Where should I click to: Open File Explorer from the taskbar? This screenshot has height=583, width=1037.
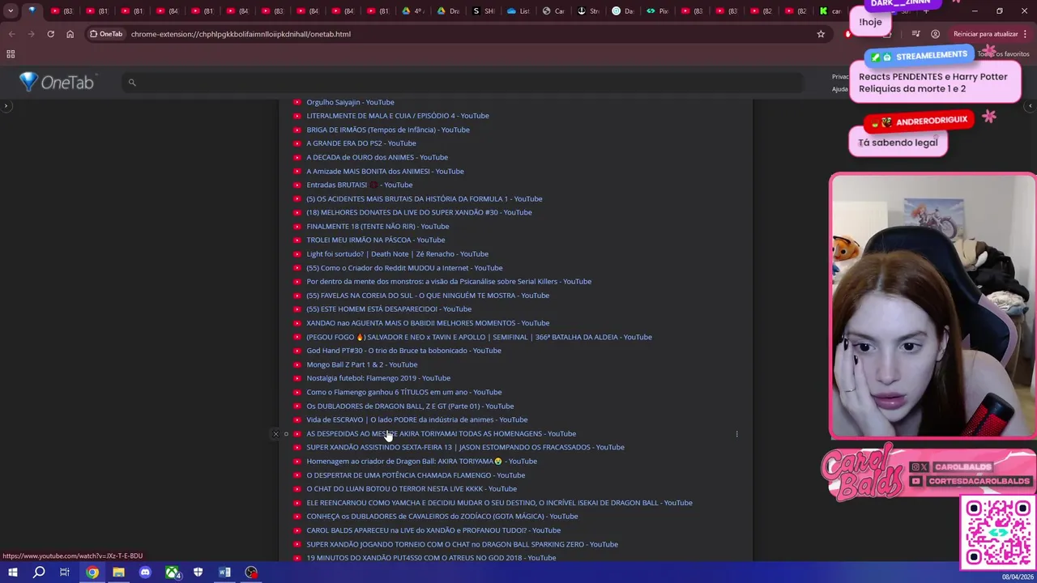coord(118,572)
